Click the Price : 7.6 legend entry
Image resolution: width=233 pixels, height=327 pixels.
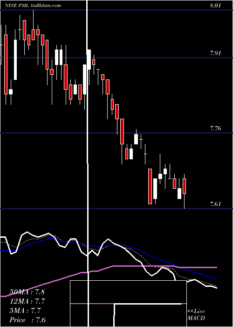coord(27,320)
